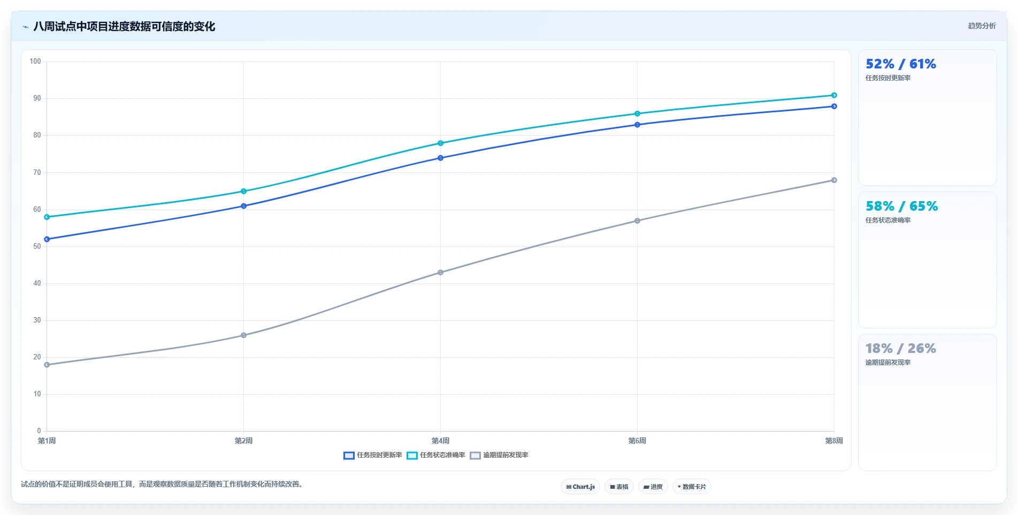Click the 第4周 x-axis label
Image resolution: width=1018 pixels, height=515 pixels.
click(441, 441)
